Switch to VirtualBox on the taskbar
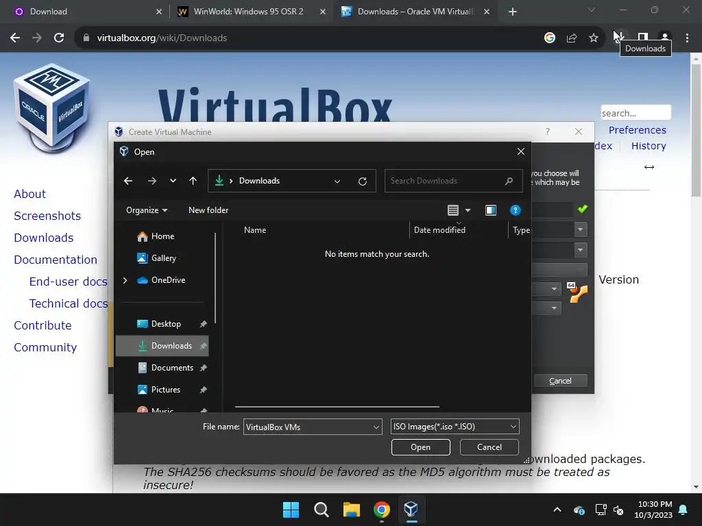The height and width of the screenshot is (526, 702). click(x=411, y=510)
